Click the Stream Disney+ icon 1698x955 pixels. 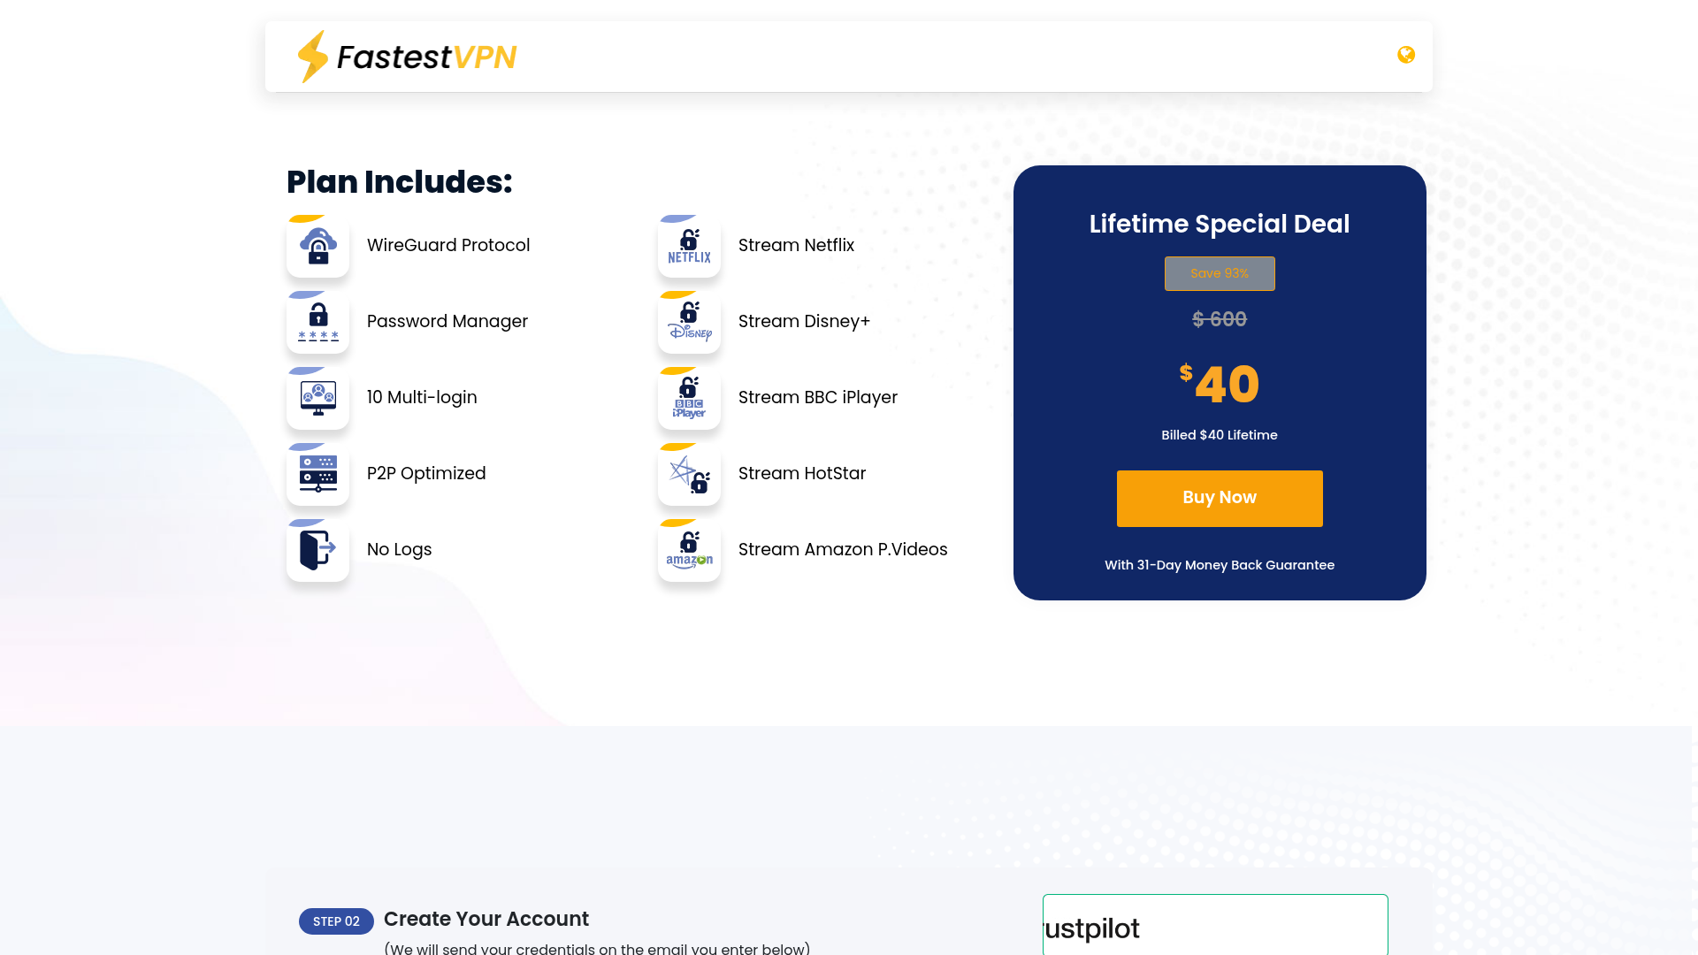690,322
